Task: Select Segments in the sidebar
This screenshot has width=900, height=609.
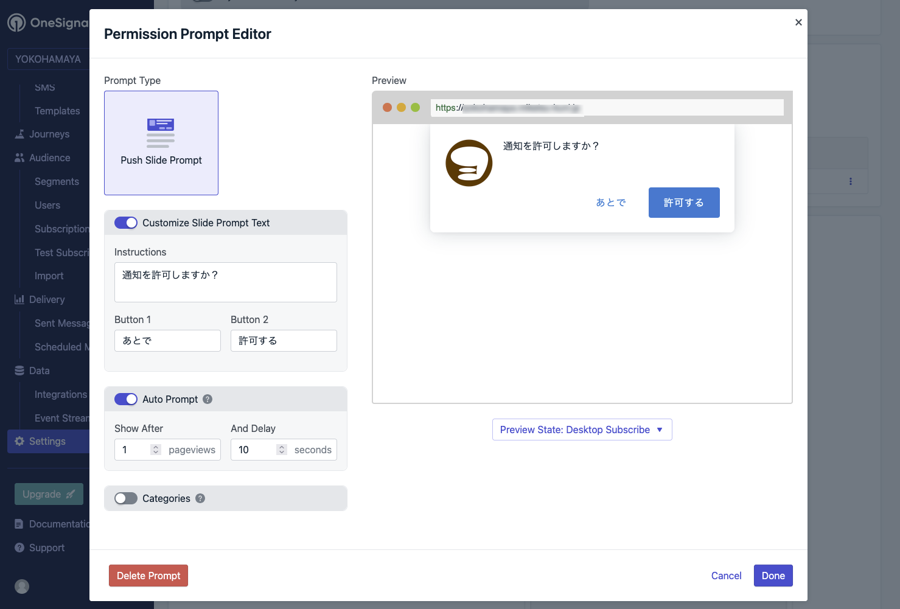Action: (x=57, y=181)
